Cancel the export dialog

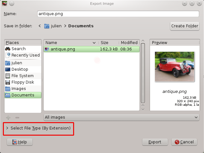(184, 142)
